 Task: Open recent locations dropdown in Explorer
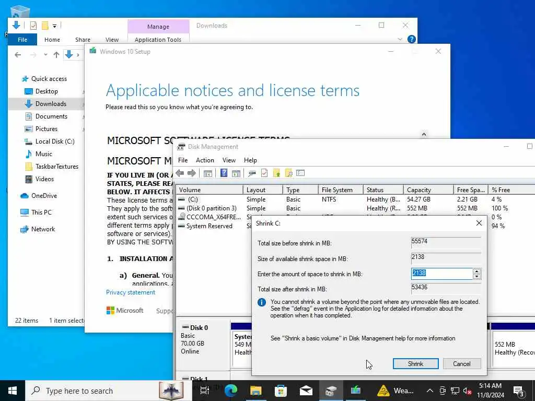45,54
